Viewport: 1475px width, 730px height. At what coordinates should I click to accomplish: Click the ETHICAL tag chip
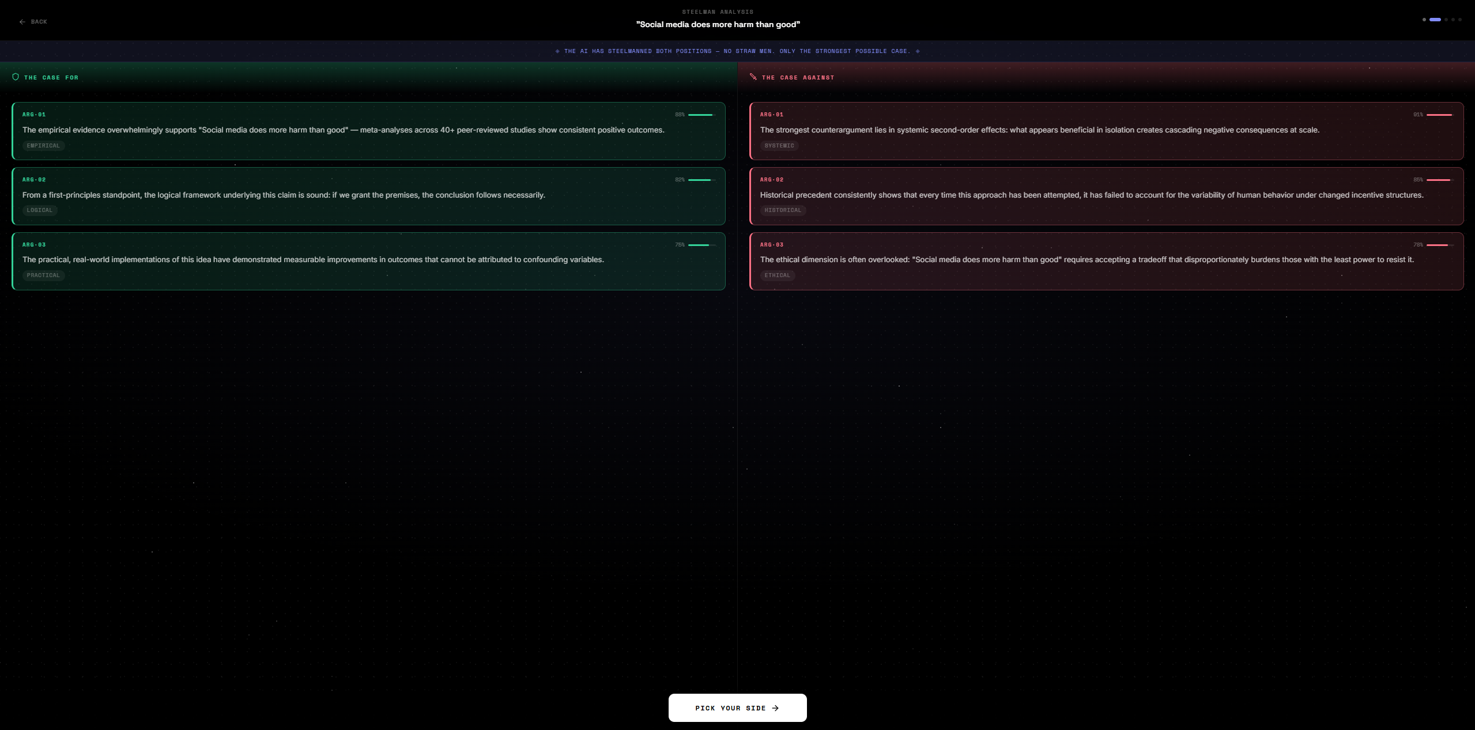click(777, 275)
